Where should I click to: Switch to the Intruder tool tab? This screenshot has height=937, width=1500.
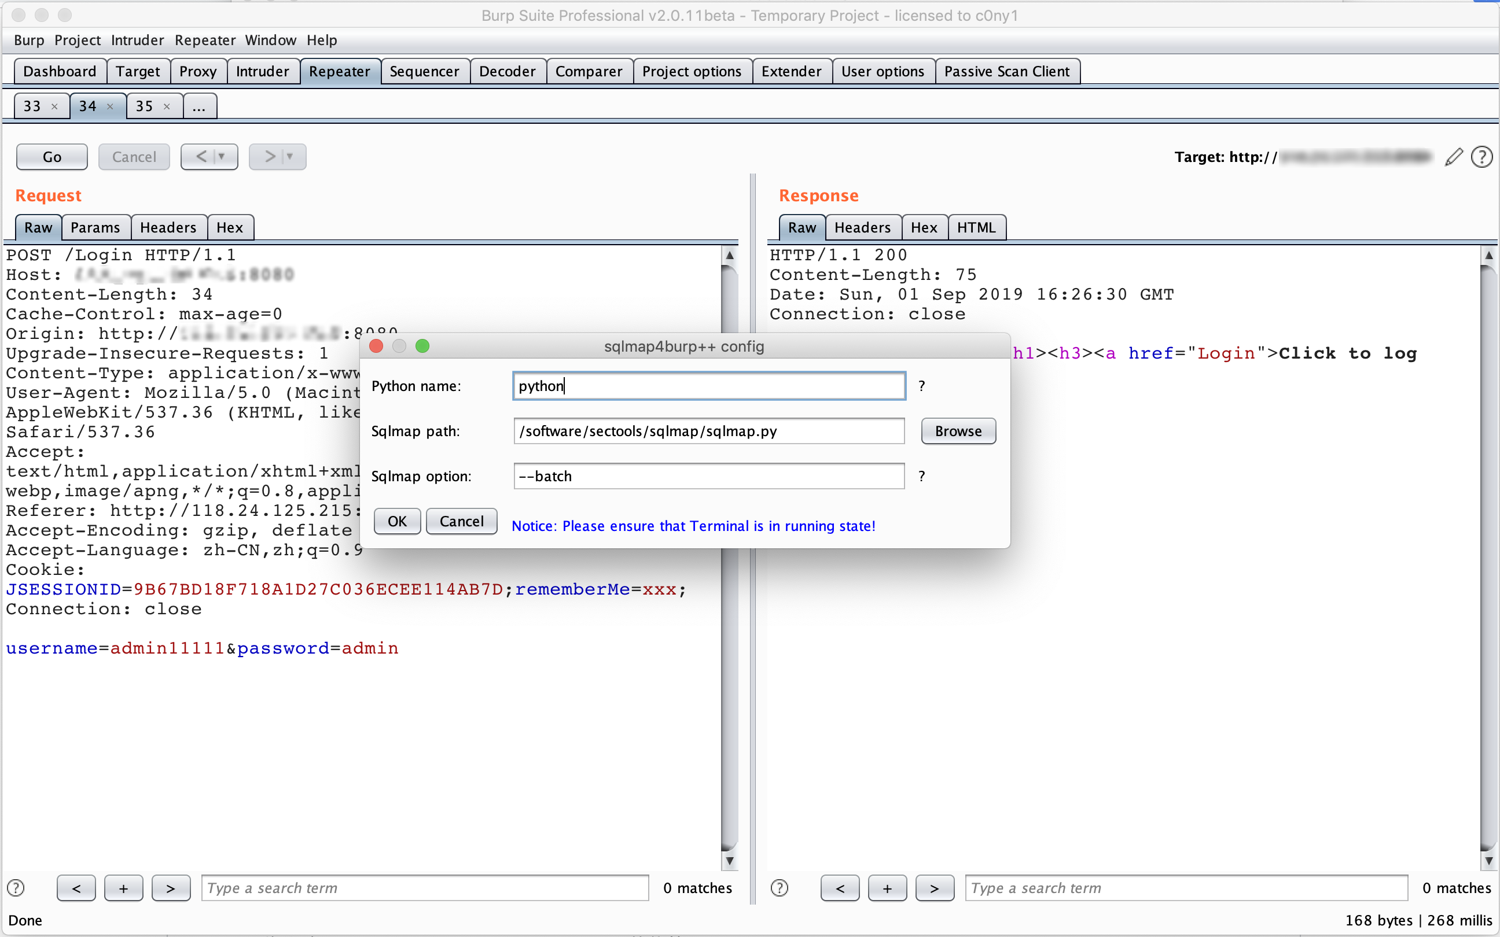[x=262, y=71]
